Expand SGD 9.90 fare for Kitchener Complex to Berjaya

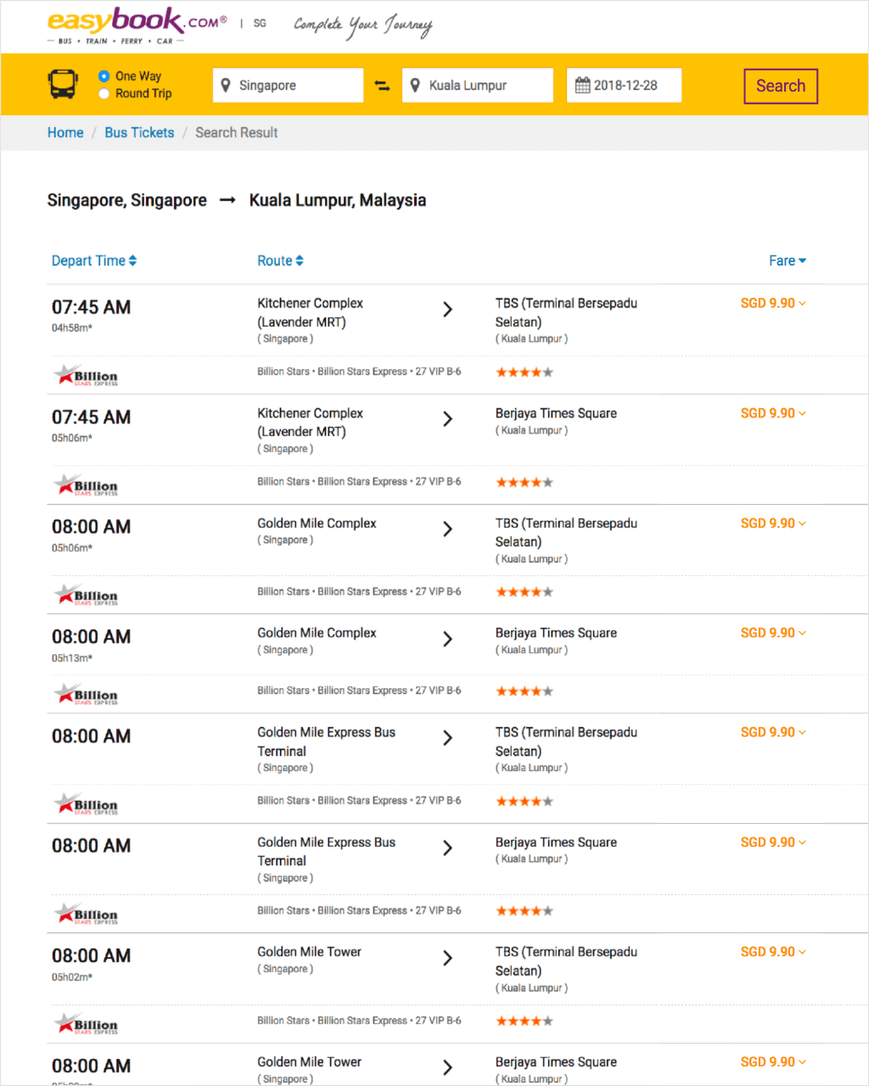(773, 413)
